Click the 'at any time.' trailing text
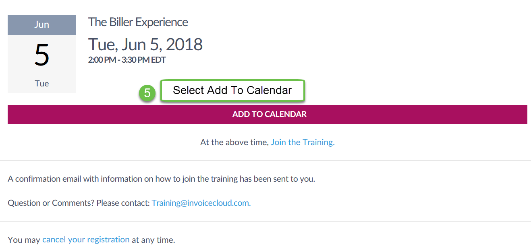Screen dimensions: 531x250 click(x=153, y=240)
